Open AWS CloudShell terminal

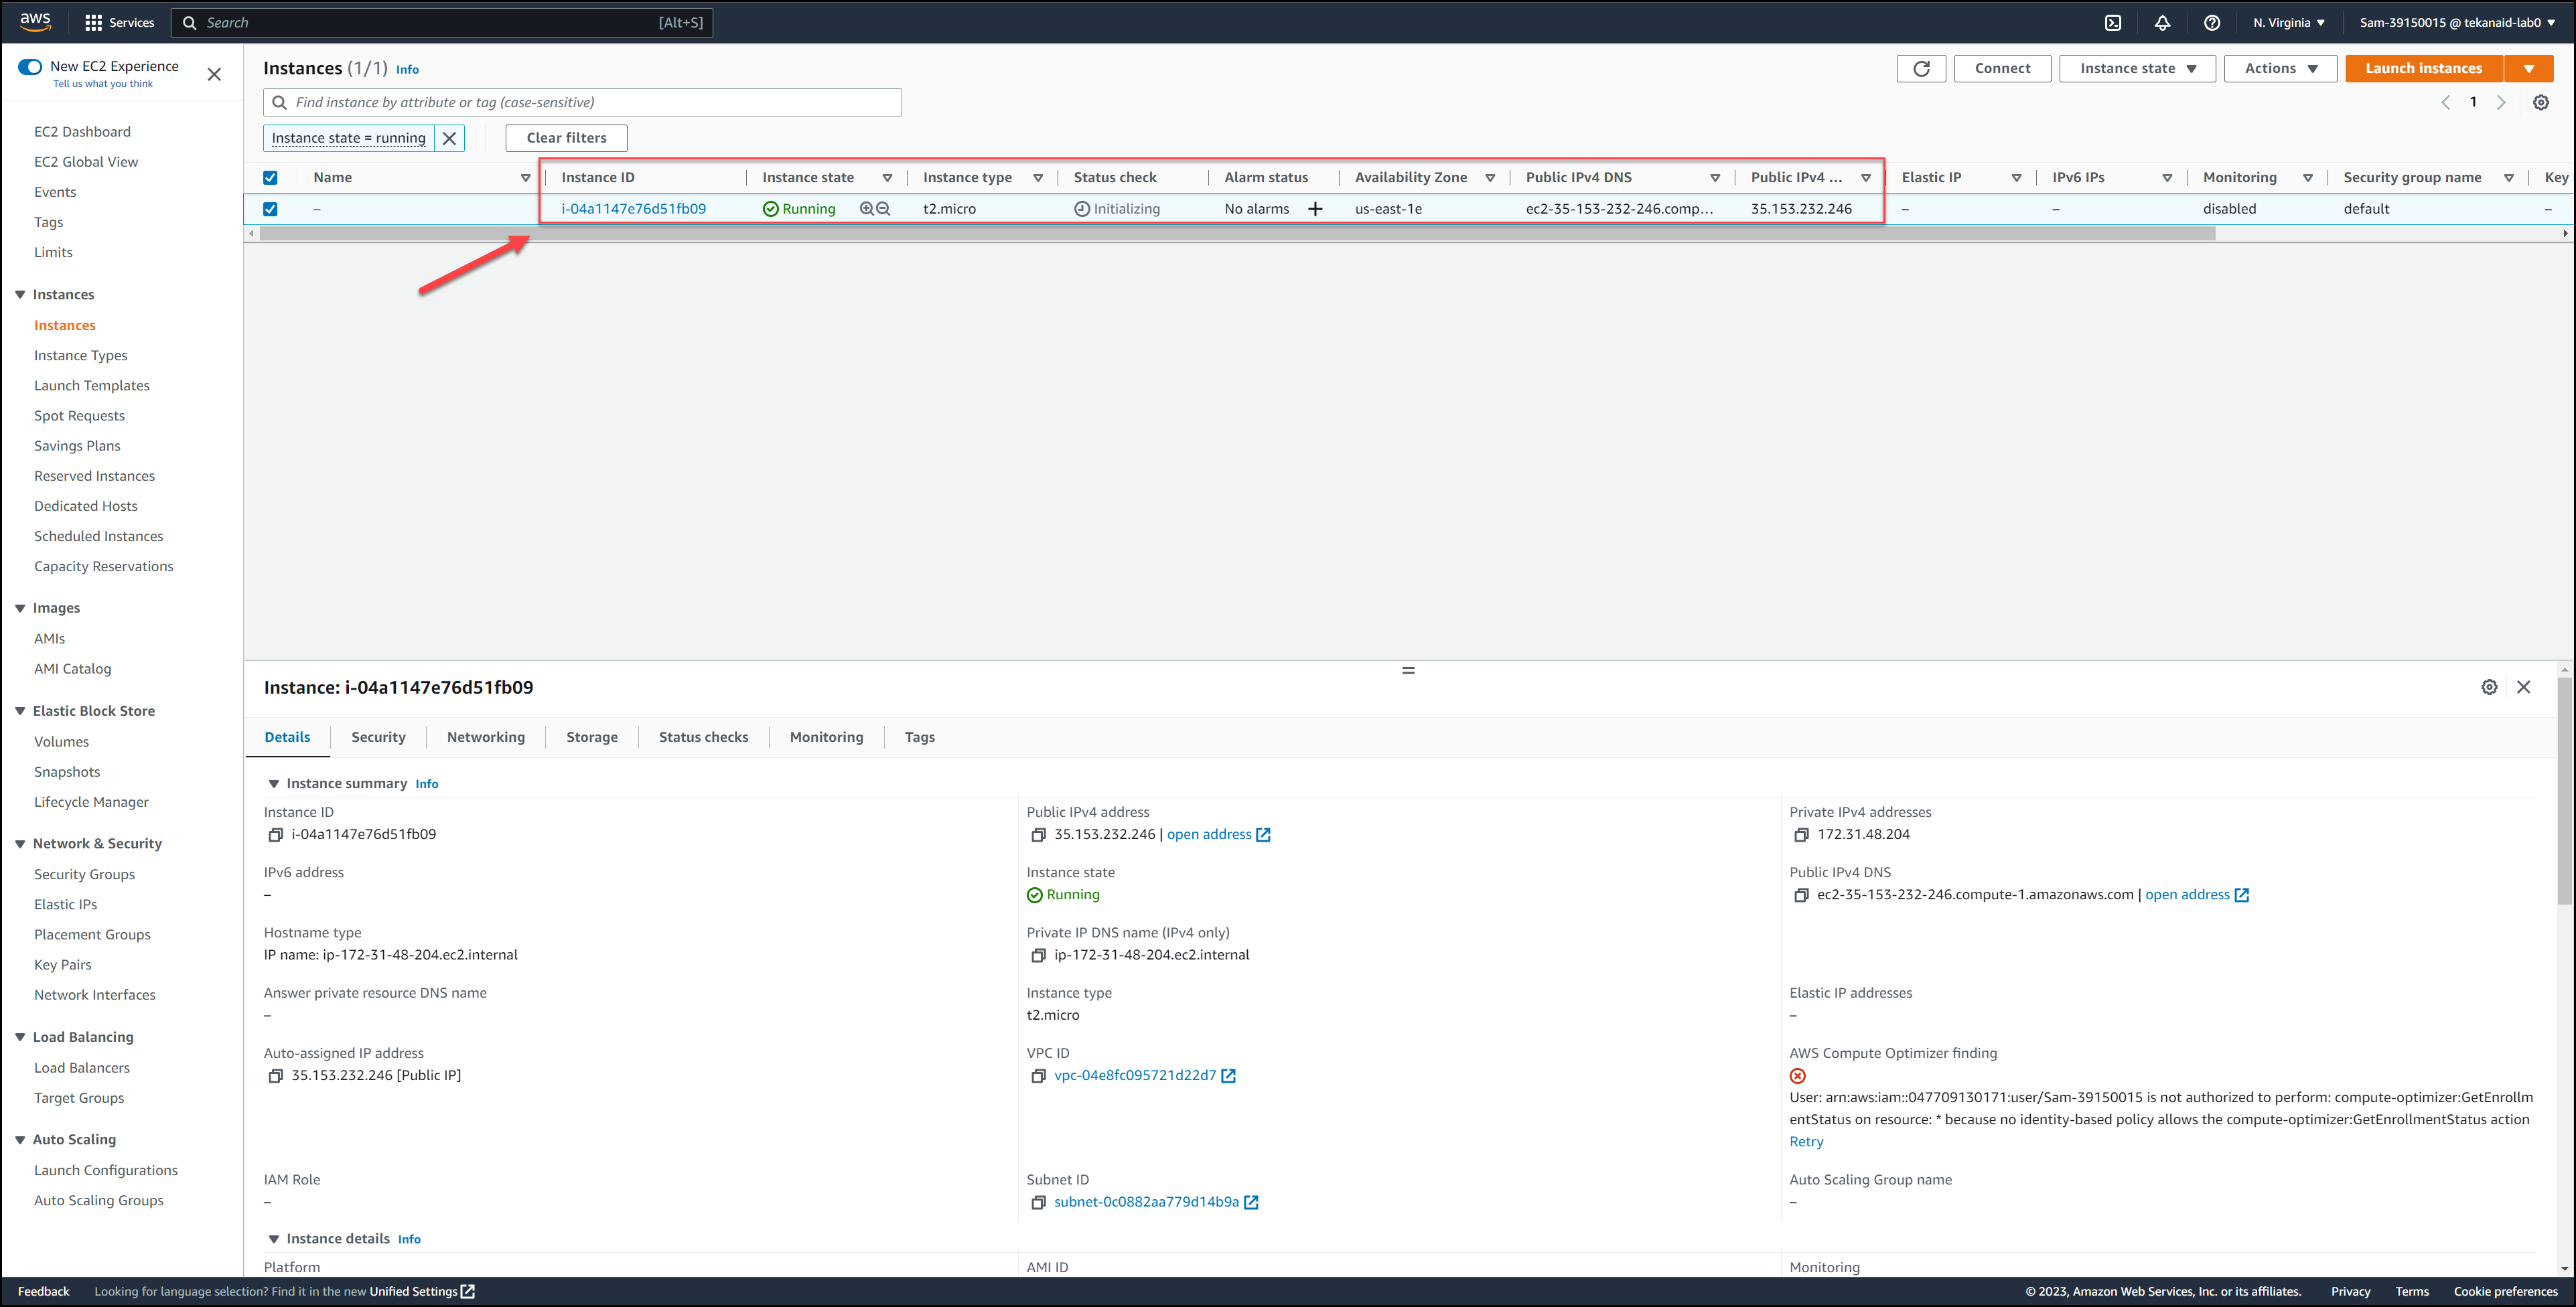pos(2113,22)
